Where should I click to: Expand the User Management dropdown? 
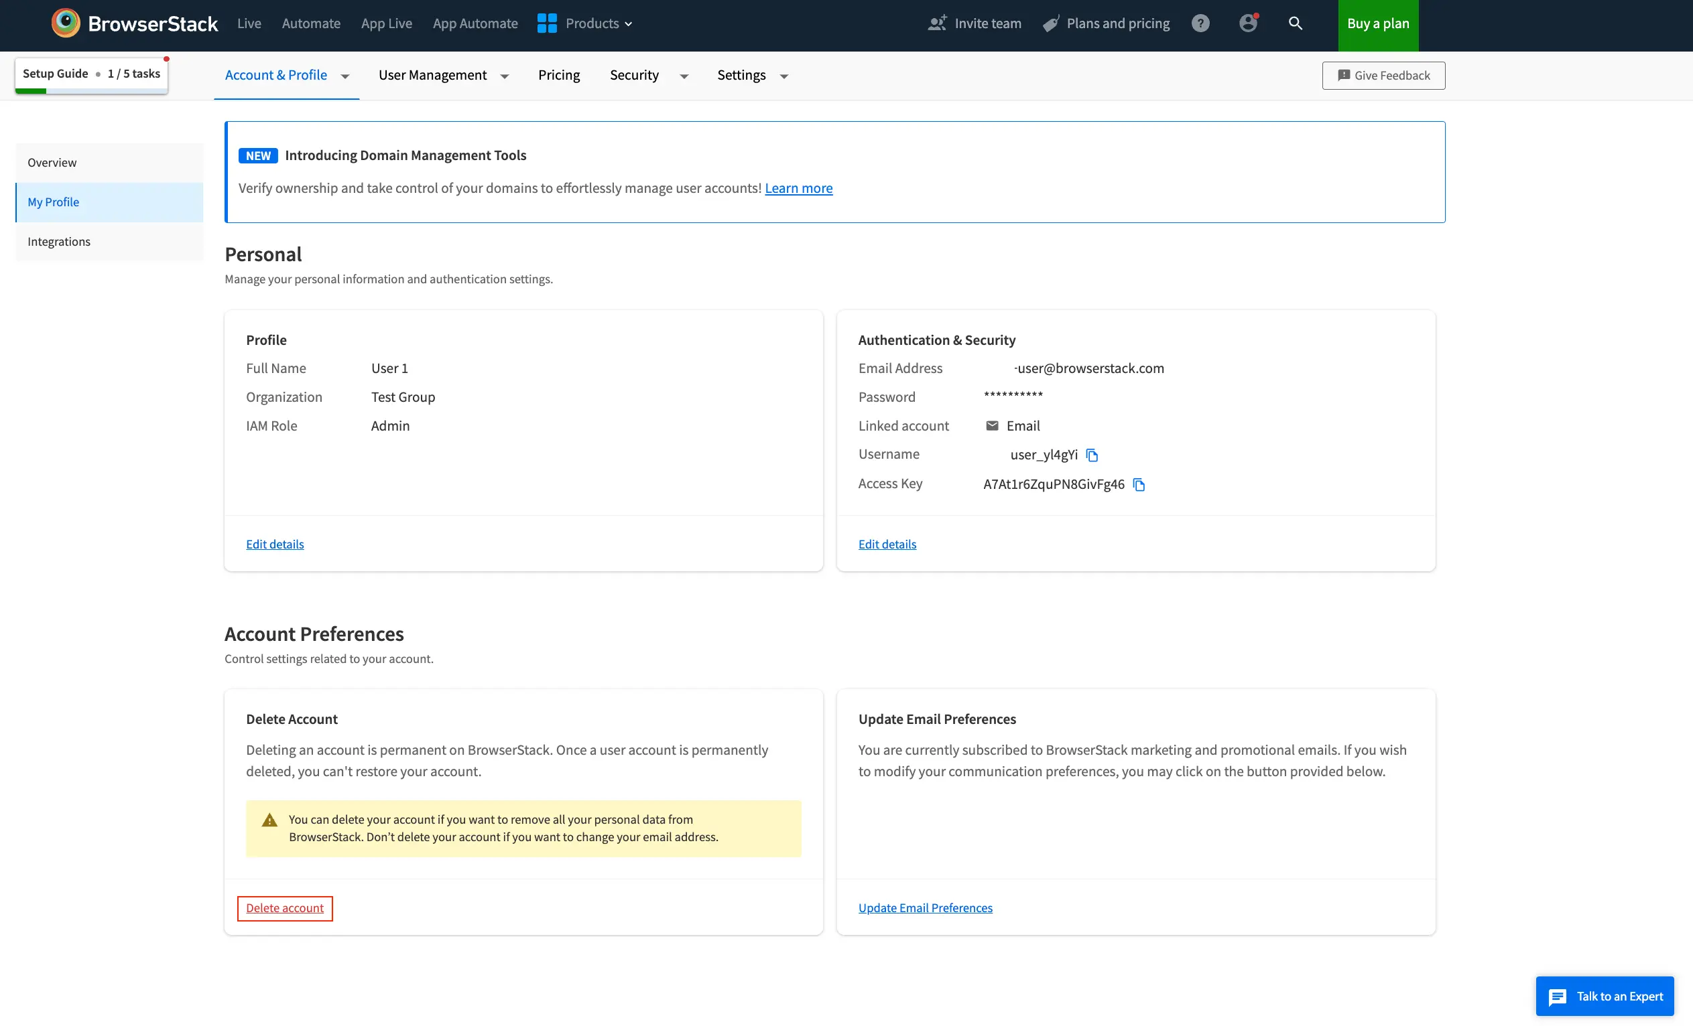point(505,76)
